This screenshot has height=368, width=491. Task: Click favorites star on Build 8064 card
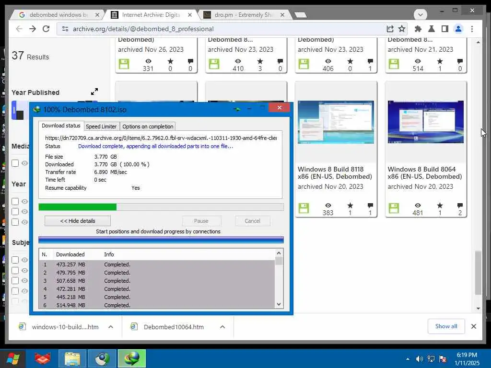[x=440, y=205]
